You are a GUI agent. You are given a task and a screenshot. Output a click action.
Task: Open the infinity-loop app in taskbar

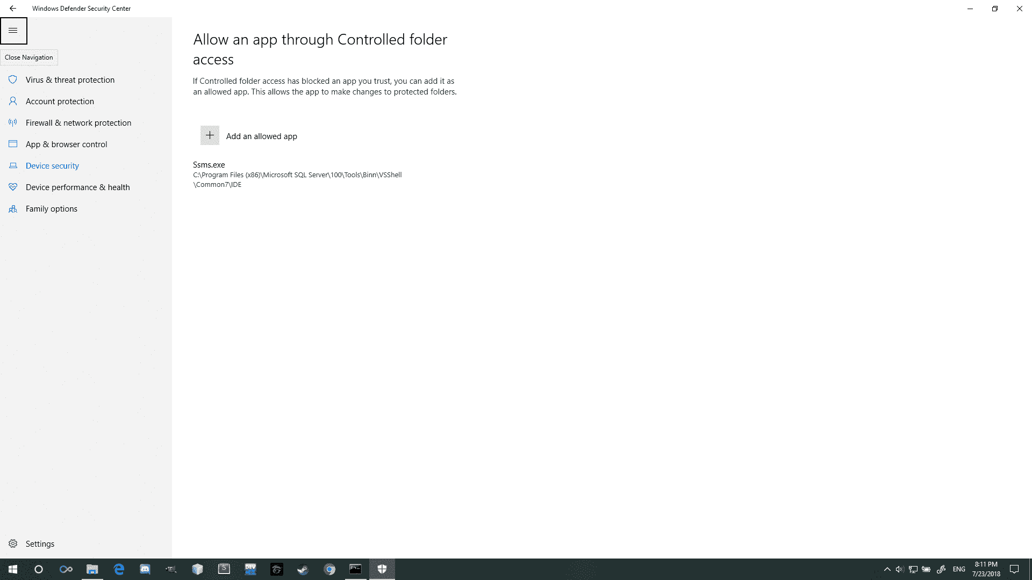coord(66,569)
